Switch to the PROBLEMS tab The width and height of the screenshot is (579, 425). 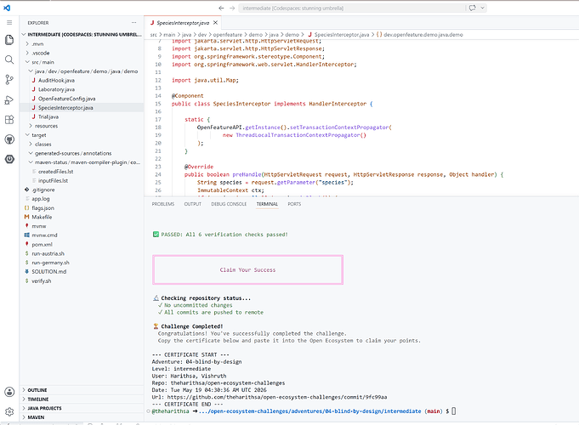163,204
